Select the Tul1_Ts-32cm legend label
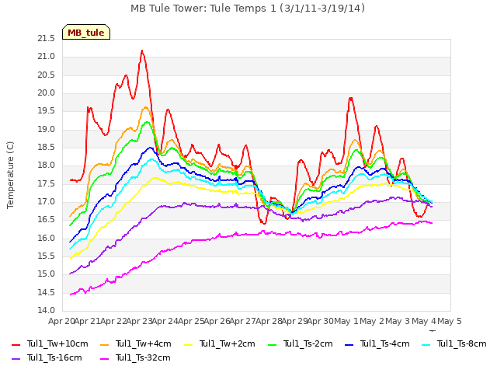The image size is (497, 373). [143, 357]
